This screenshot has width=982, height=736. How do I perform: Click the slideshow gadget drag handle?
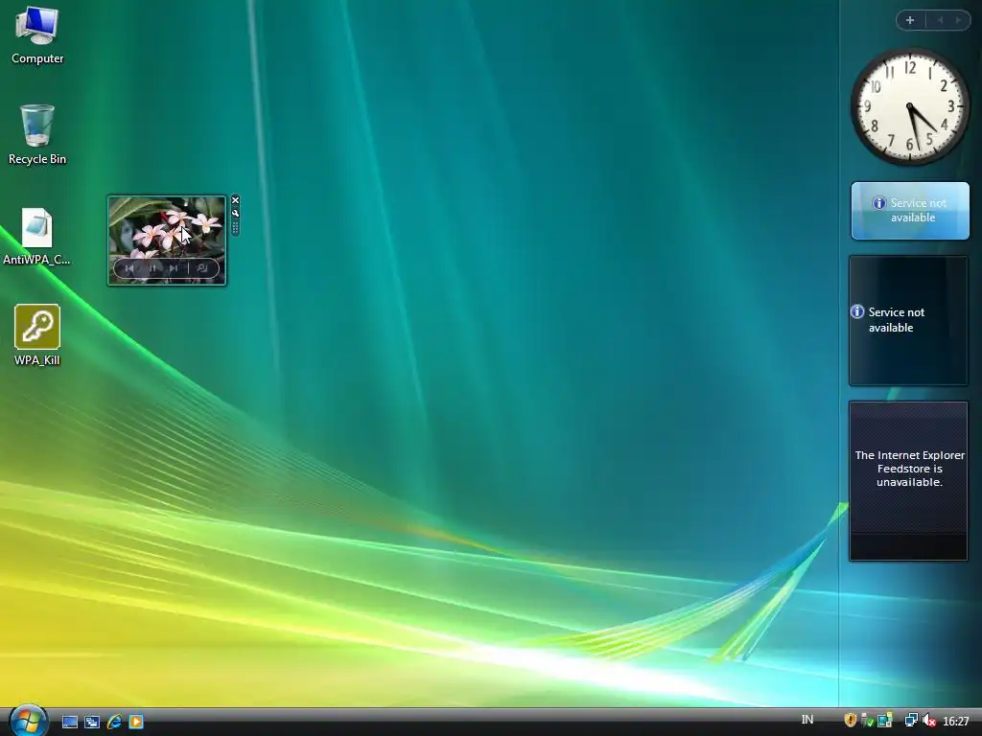[236, 228]
